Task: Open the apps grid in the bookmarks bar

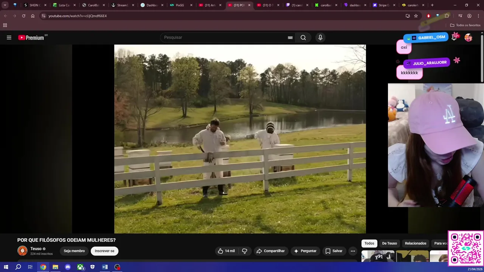Action: tap(5, 25)
